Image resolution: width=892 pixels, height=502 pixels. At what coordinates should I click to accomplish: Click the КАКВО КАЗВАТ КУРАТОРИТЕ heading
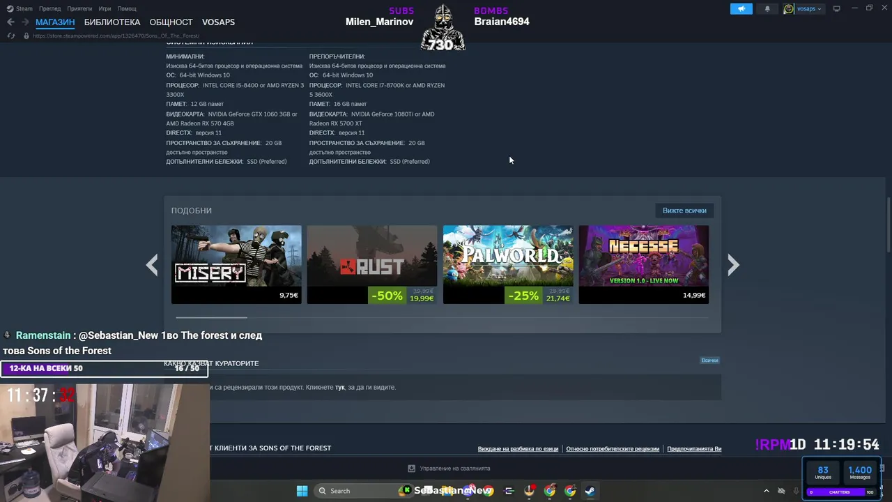click(211, 363)
